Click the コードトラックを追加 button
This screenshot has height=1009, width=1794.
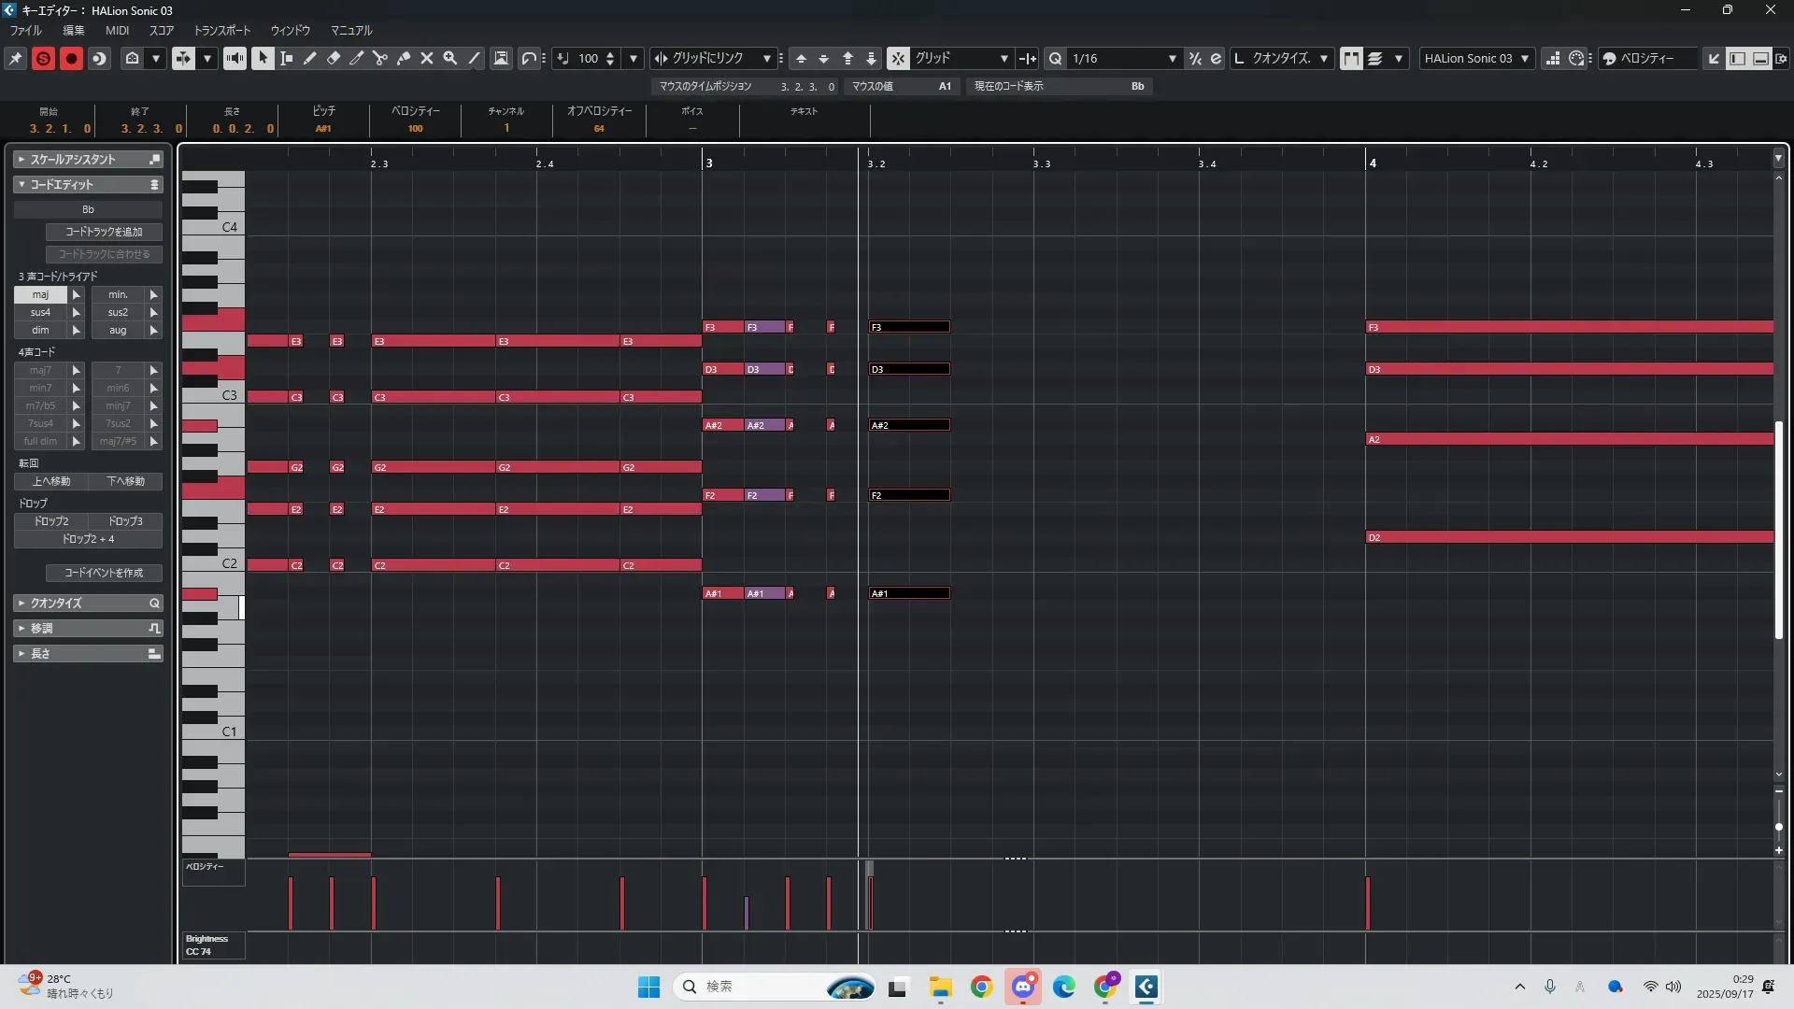click(x=104, y=232)
